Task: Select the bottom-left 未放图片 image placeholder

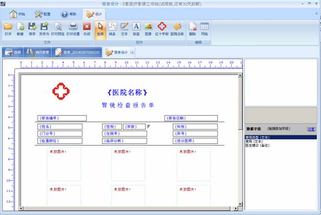Action: pos(64,195)
